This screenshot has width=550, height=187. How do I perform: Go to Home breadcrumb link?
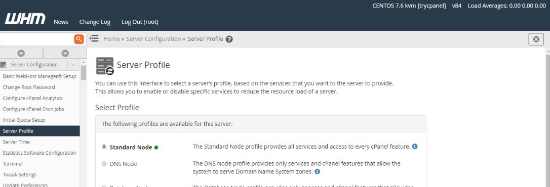pos(111,39)
